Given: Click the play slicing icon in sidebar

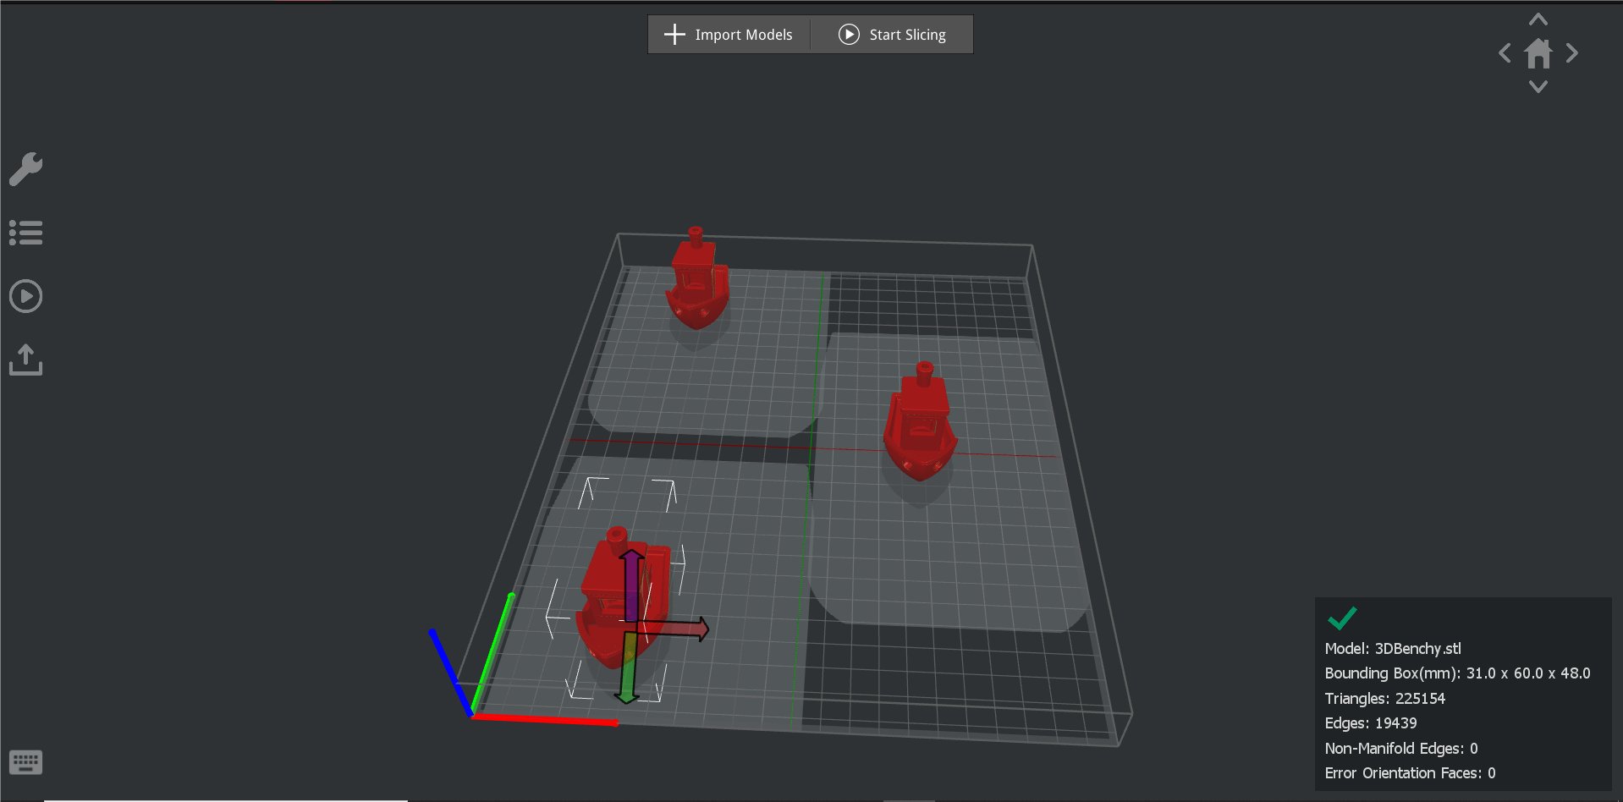Looking at the screenshot, I should click(25, 296).
